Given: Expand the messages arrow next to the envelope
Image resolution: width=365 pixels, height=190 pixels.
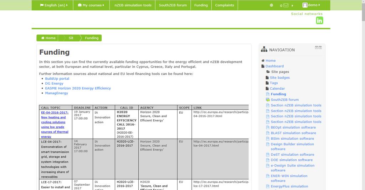Looking at the screenshot, I should (292, 5).
